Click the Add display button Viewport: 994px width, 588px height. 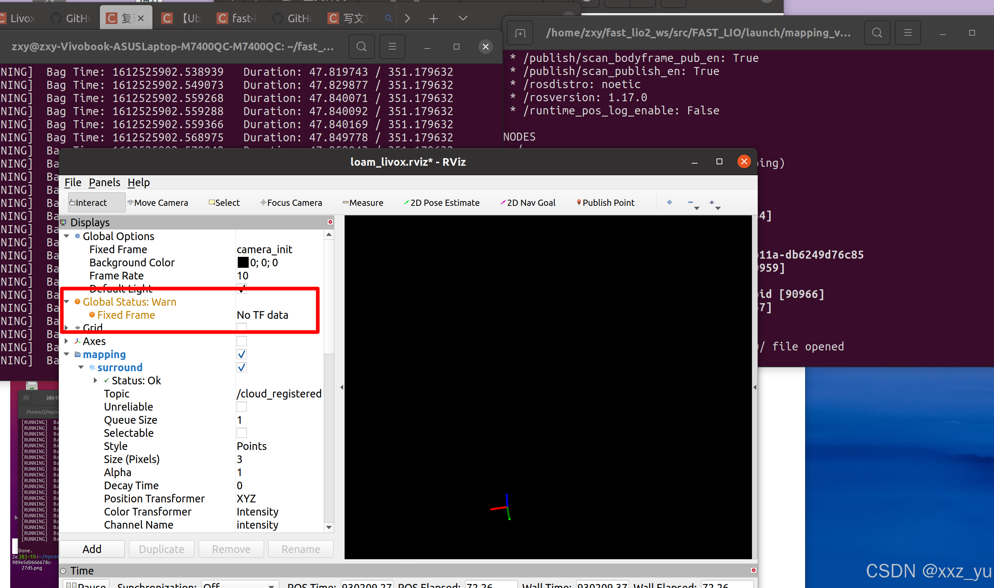pos(92,549)
